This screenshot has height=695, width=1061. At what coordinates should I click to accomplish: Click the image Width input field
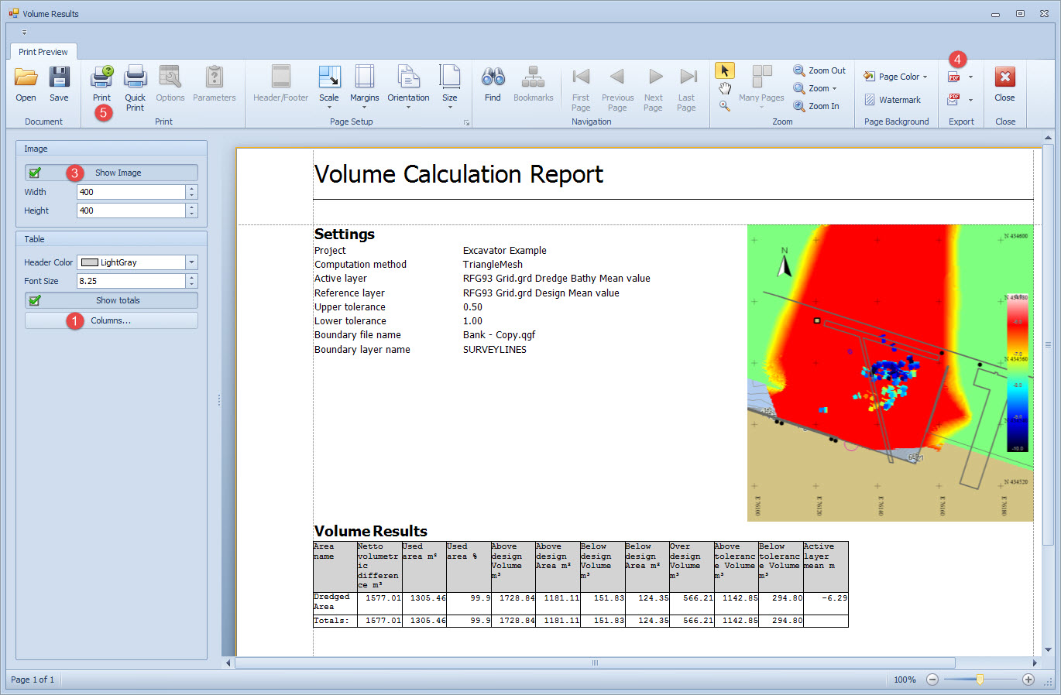tap(131, 192)
